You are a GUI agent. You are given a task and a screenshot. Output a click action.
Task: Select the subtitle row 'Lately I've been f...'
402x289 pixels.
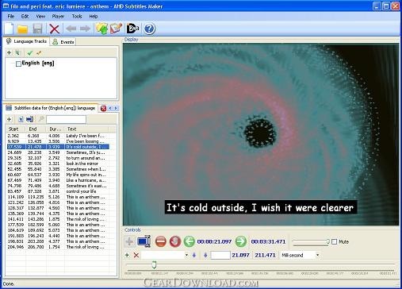(58, 136)
